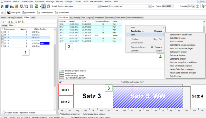Select neue Untersaat anlegen
The image size is (206, 118).
(x=181, y=66)
